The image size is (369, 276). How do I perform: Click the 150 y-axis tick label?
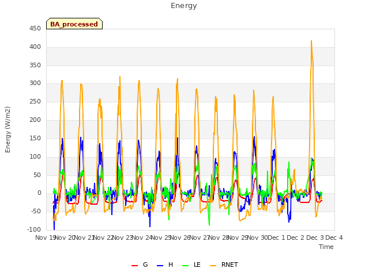click(35, 138)
